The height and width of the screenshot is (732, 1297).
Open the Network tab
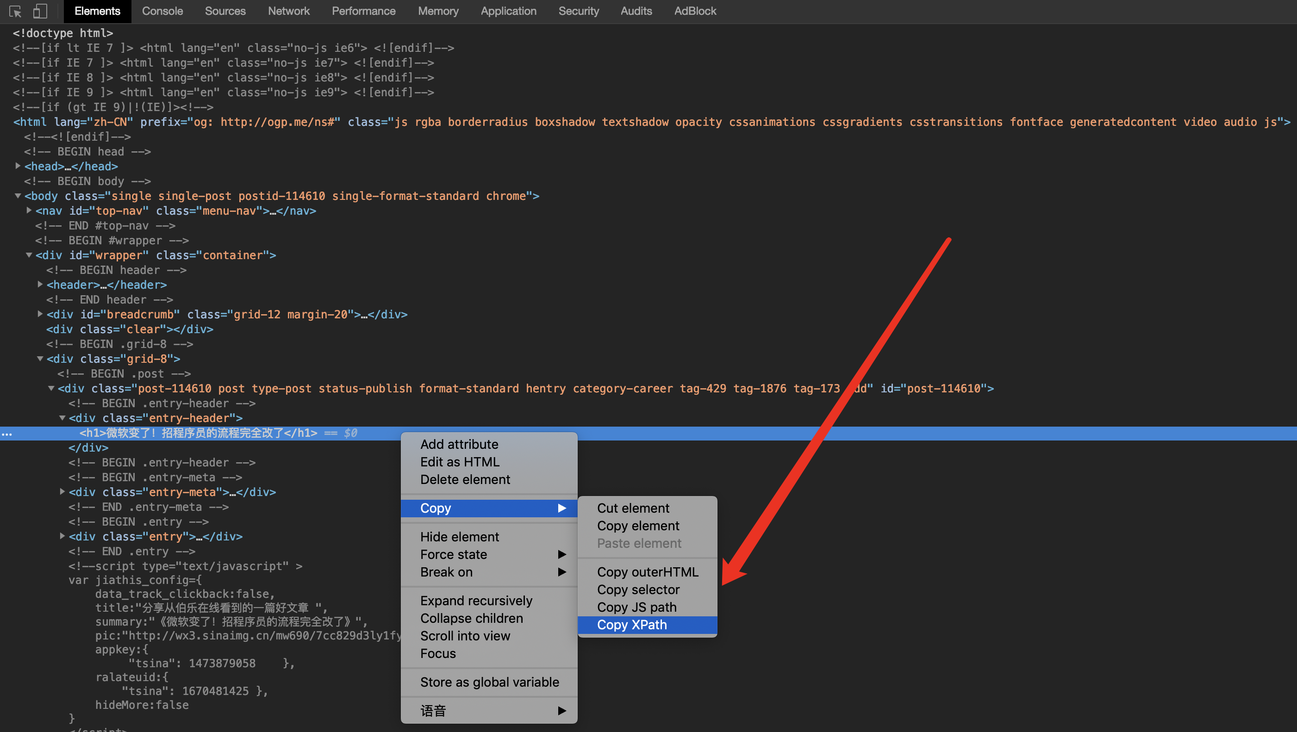pos(288,11)
